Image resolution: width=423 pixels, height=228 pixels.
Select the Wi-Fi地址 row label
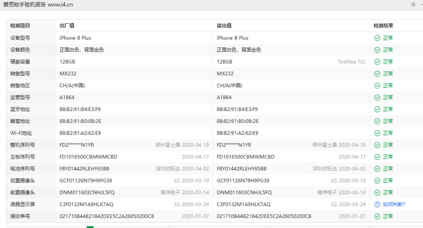pyautogui.click(x=21, y=133)
